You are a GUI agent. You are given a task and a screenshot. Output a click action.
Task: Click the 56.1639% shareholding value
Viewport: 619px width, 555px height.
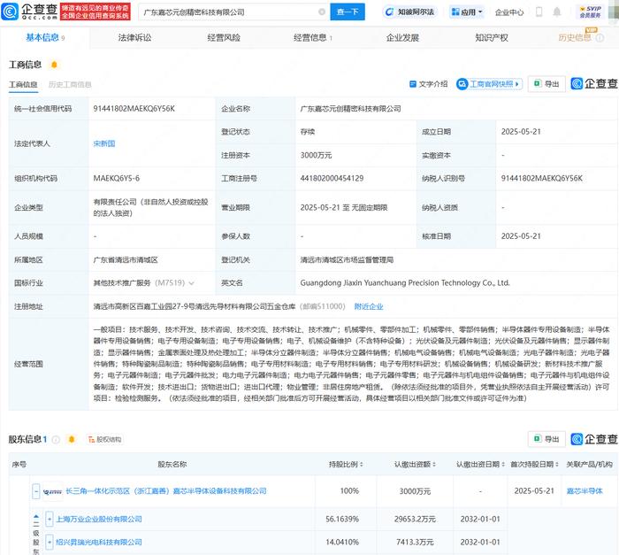click(342, 520)
